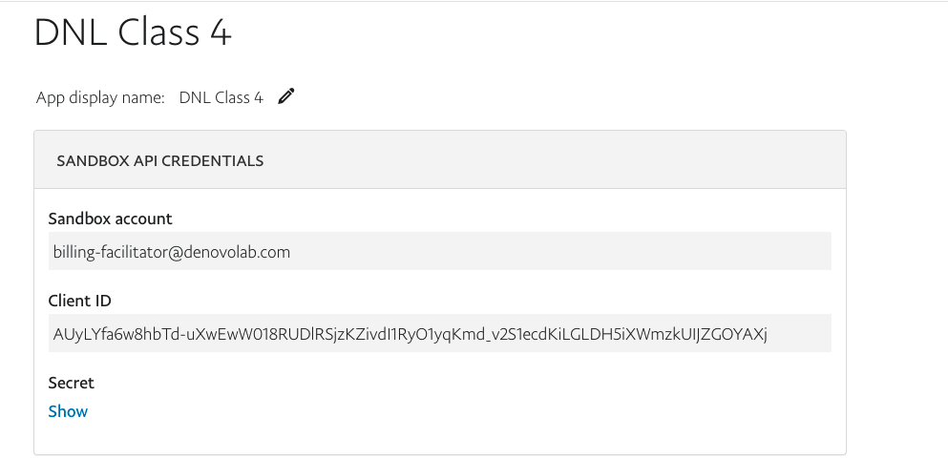Click the 'Sandbox account' label

click(x=110, y=219)
